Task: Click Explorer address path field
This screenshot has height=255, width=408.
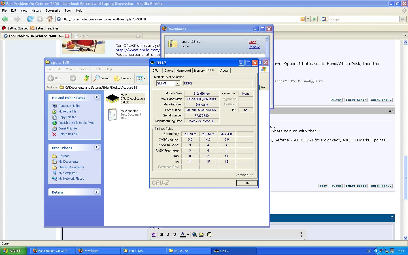Action: pyautogui.click(x=104, y=88)
